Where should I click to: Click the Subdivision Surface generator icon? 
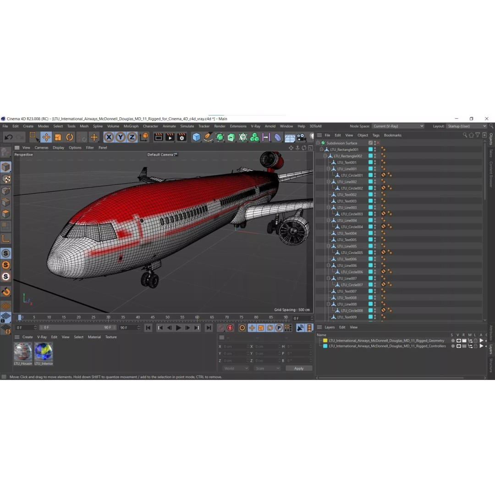[220, 137]
